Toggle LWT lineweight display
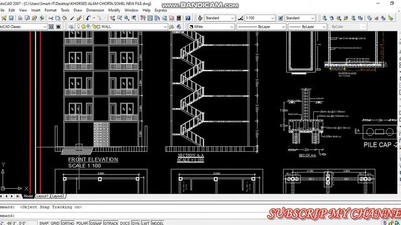This screenshot has height=225, width=401. click(x=145, y=223)
